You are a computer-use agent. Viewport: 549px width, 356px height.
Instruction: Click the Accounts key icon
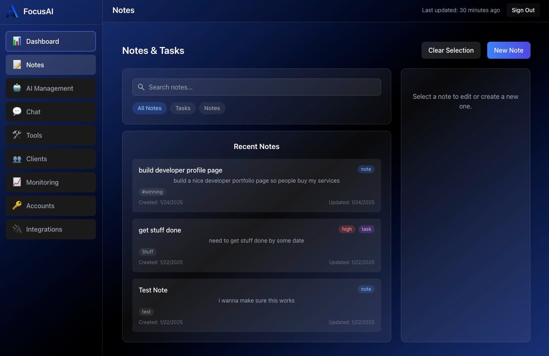pyautogui.click(x=17, y=206)
